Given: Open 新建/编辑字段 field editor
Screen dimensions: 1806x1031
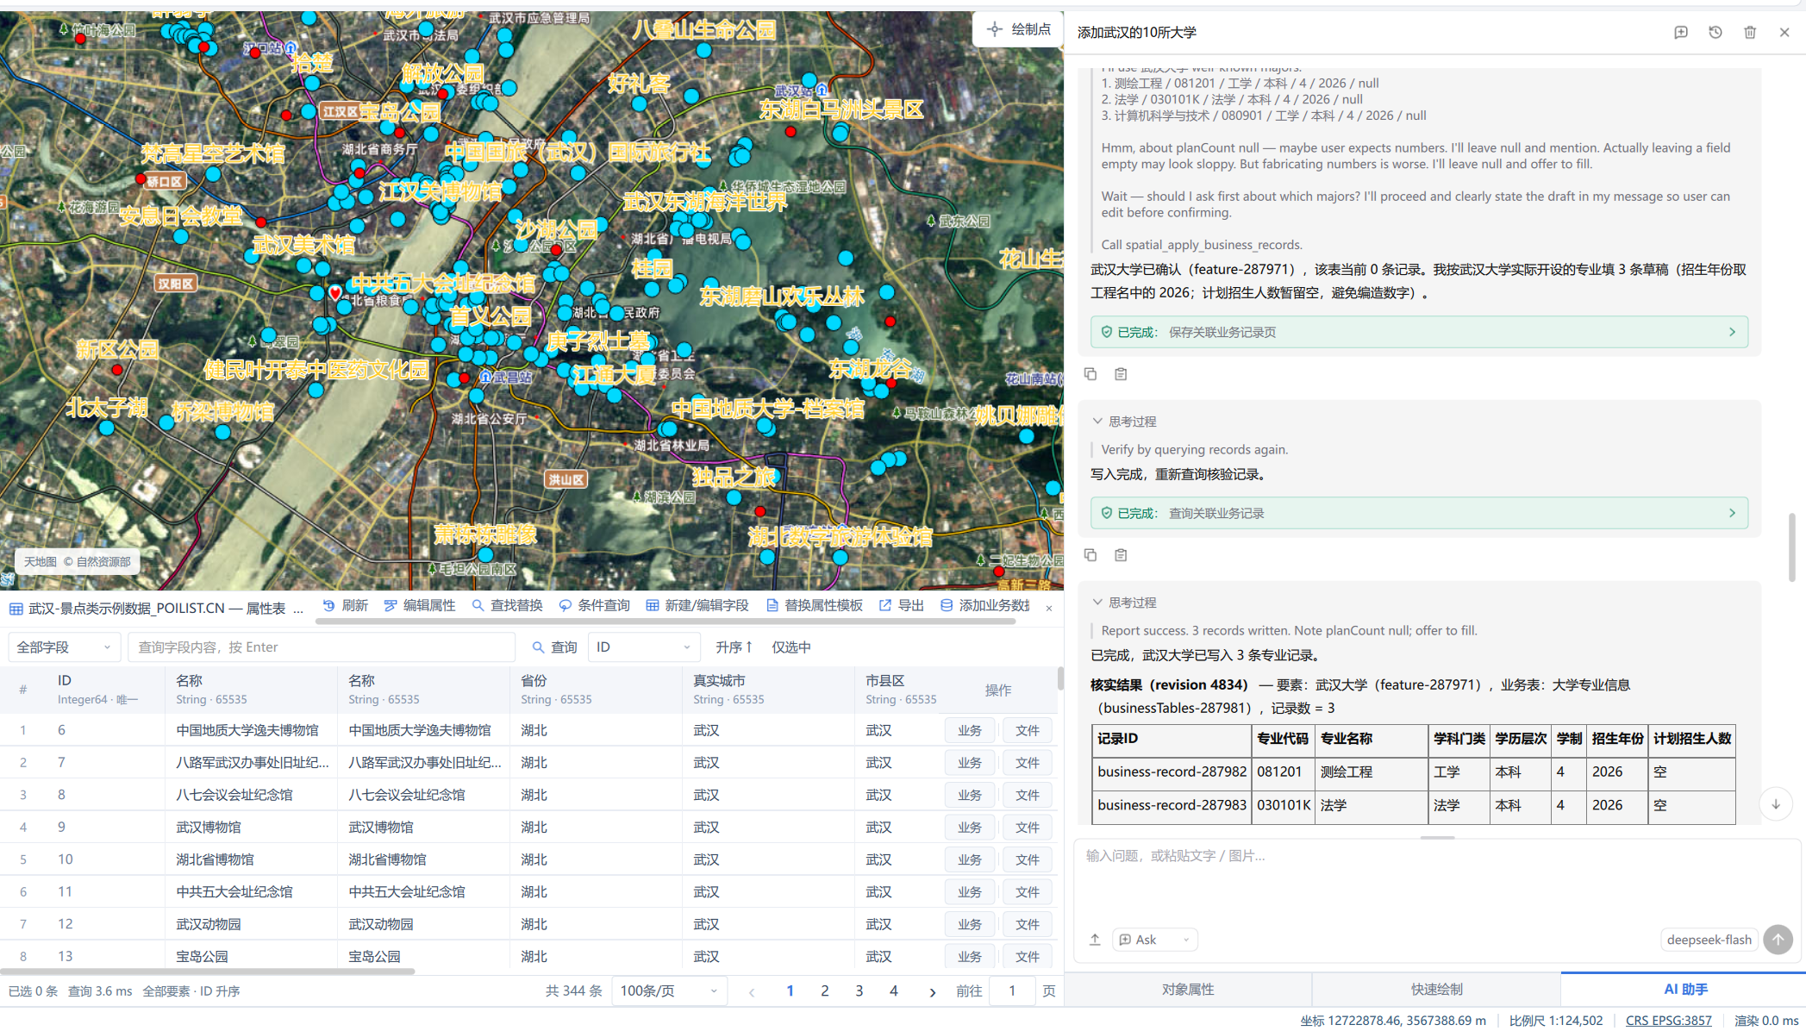Looking at the screenshot, I should click(x=697, y=605).
